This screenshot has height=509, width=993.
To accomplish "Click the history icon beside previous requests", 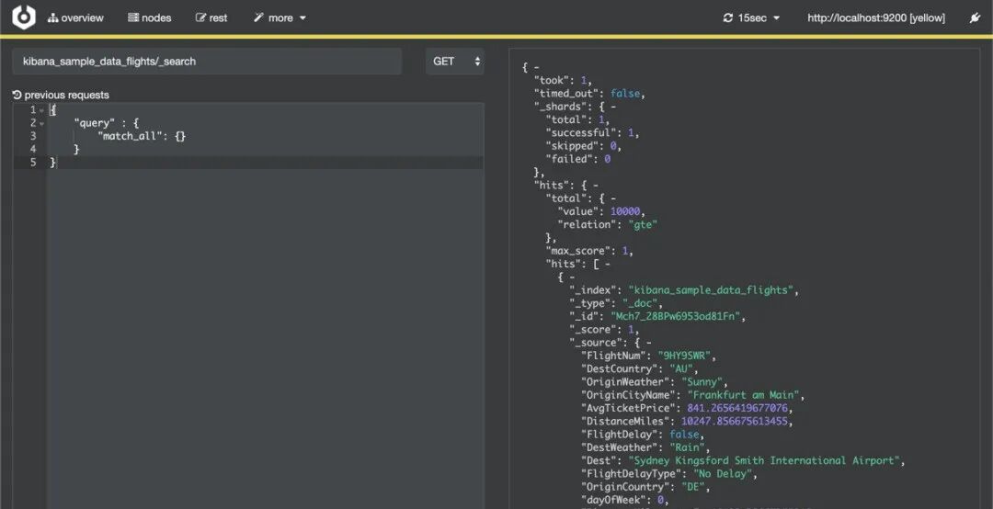I will tap(17, 95).
